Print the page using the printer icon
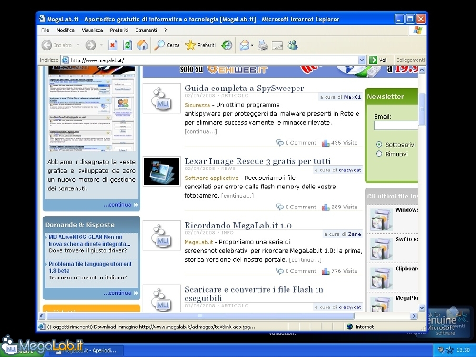476x357 pixels. [x=263, y=45]
